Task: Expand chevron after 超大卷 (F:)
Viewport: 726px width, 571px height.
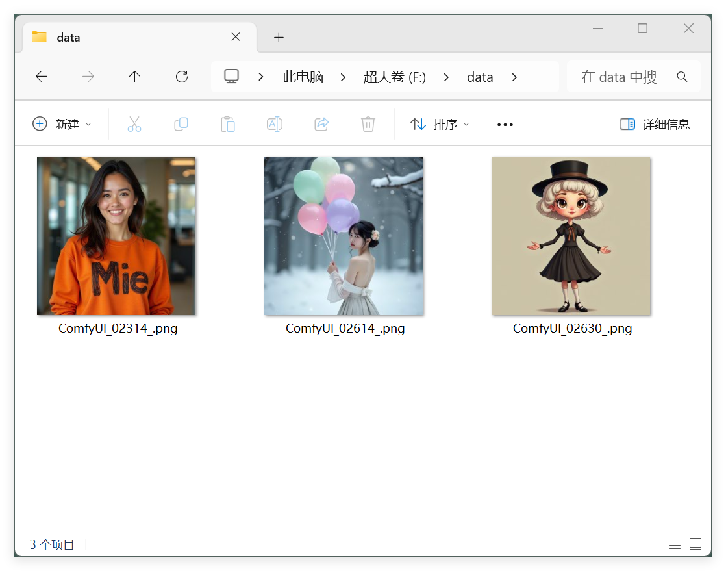Action: (x=446, y=77)
